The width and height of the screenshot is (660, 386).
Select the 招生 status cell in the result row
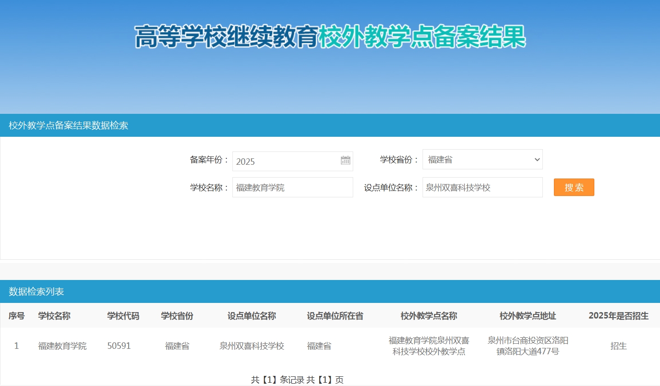point(618,346)
